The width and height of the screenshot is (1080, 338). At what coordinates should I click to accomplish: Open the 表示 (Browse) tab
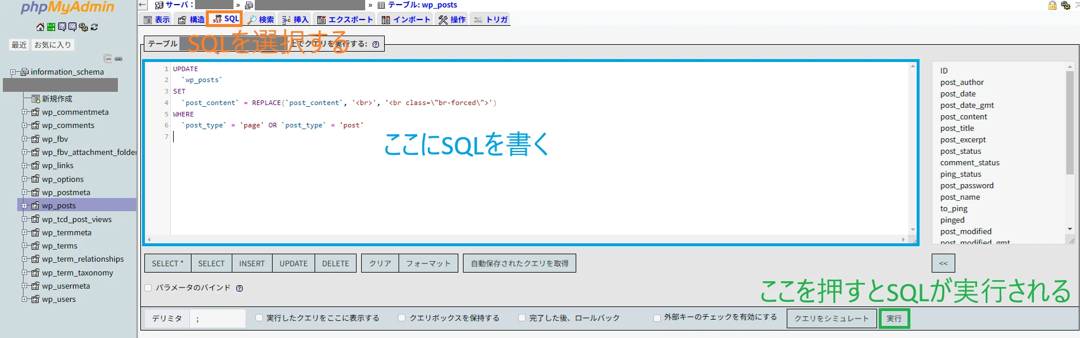click(156, 20)
